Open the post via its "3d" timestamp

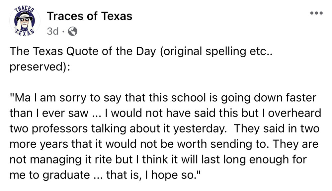[x=53, y=31]
